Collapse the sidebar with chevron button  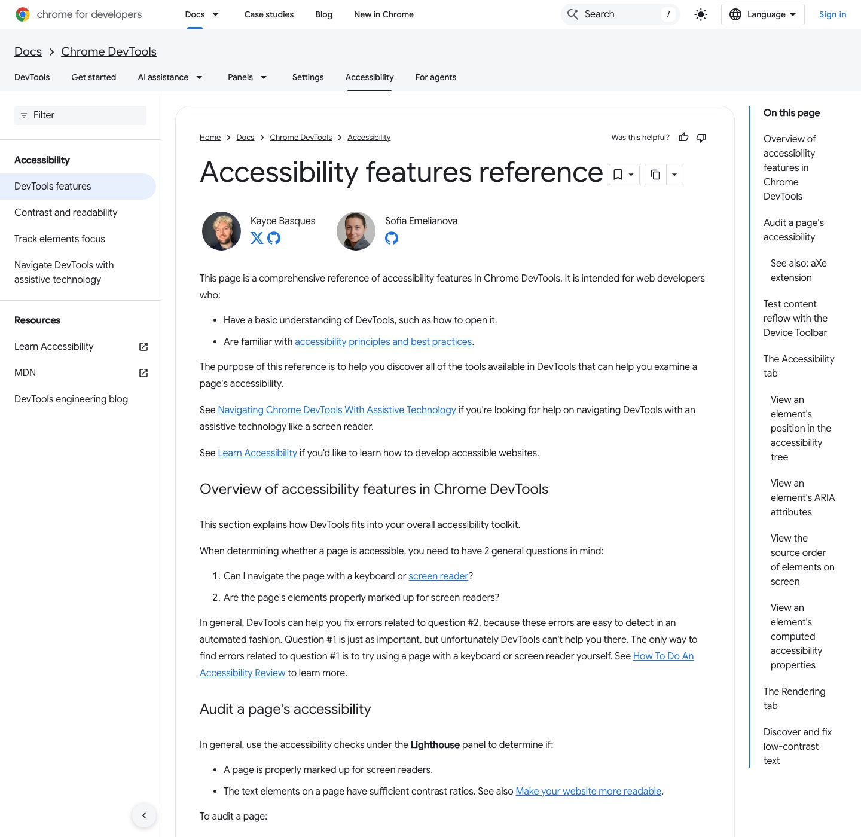point(144,815)
